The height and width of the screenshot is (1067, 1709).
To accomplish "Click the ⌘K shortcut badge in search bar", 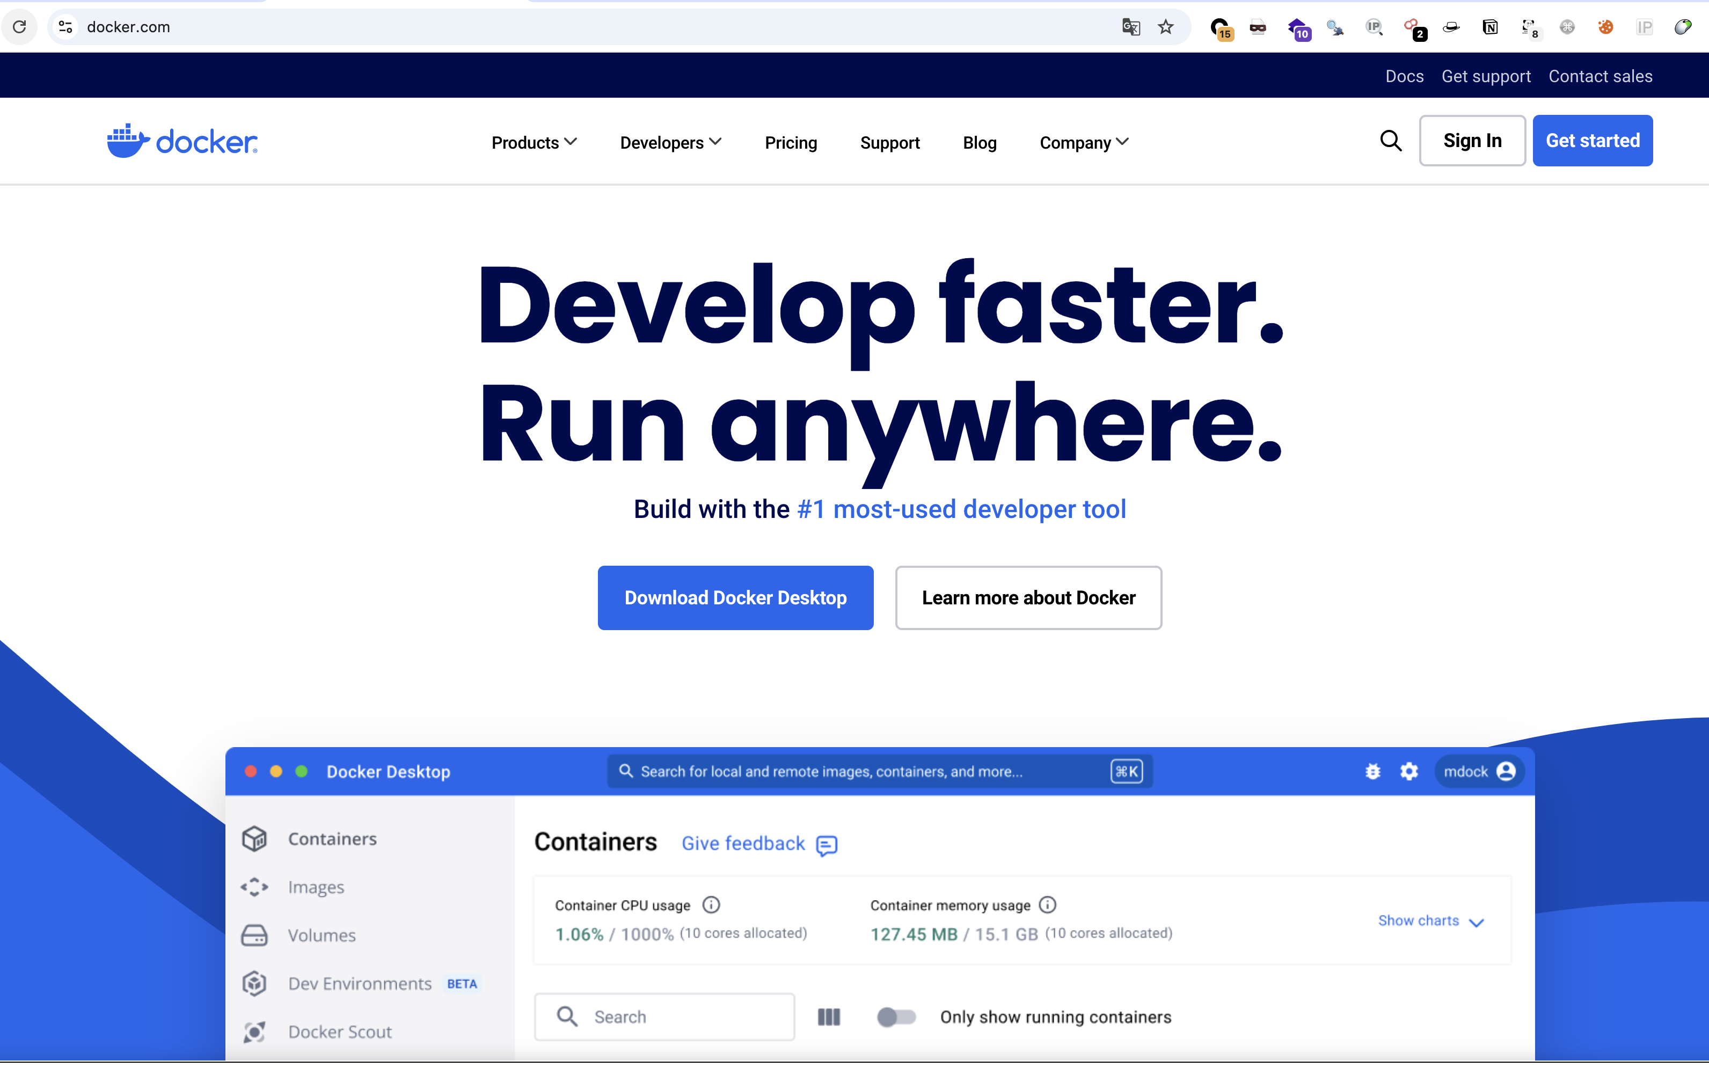I will click(x=1126, y=771).
